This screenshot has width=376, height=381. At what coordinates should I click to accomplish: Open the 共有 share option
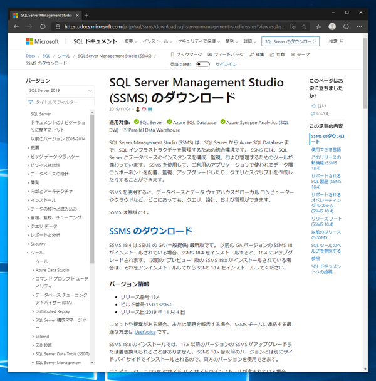point(277,55)
